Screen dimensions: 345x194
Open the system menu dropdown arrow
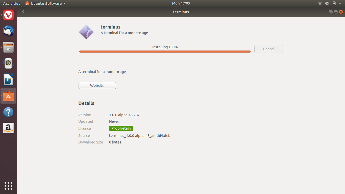point(340,4)
